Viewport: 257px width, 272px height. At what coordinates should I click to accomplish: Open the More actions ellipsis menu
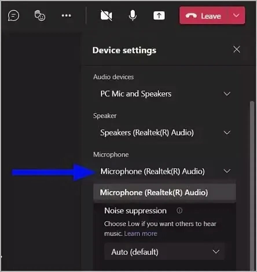[66, 15]
